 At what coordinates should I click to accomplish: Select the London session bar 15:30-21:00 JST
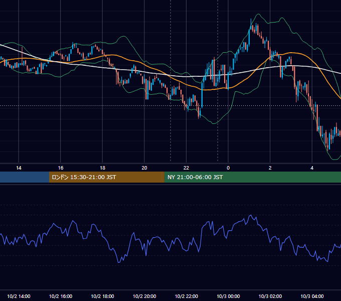click(106, 177)
